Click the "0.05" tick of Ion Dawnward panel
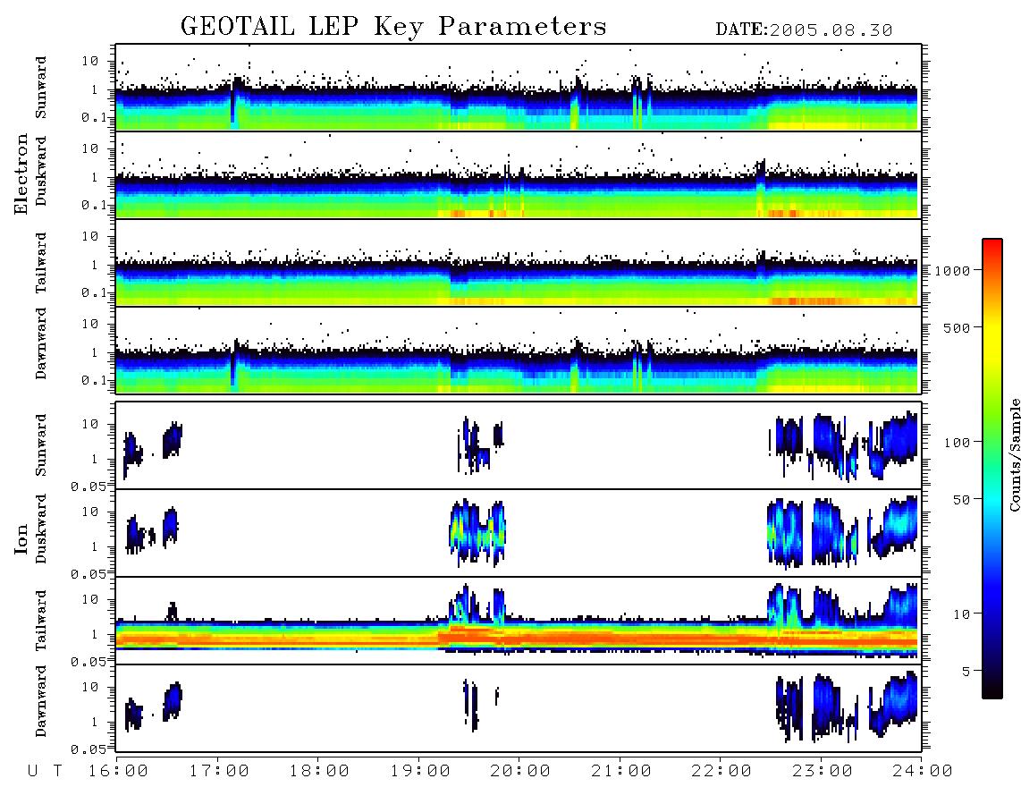 coord(89,749)
